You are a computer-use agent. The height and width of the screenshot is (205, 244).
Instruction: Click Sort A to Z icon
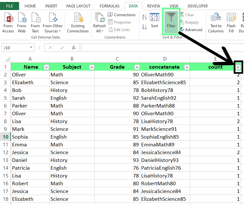(x=144, y=18)
